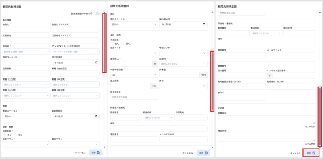
Task: Open 都道府県 dropdown in right panel
Action: click(266, 33)
